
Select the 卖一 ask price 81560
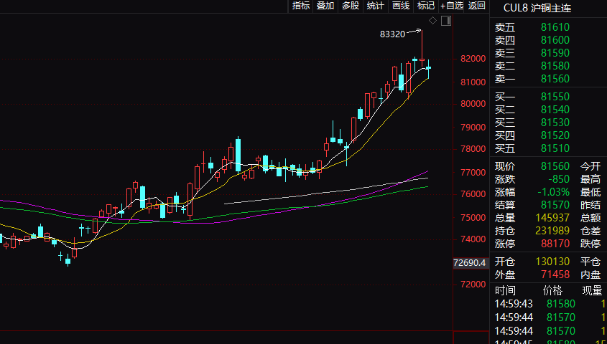point(555,79)
